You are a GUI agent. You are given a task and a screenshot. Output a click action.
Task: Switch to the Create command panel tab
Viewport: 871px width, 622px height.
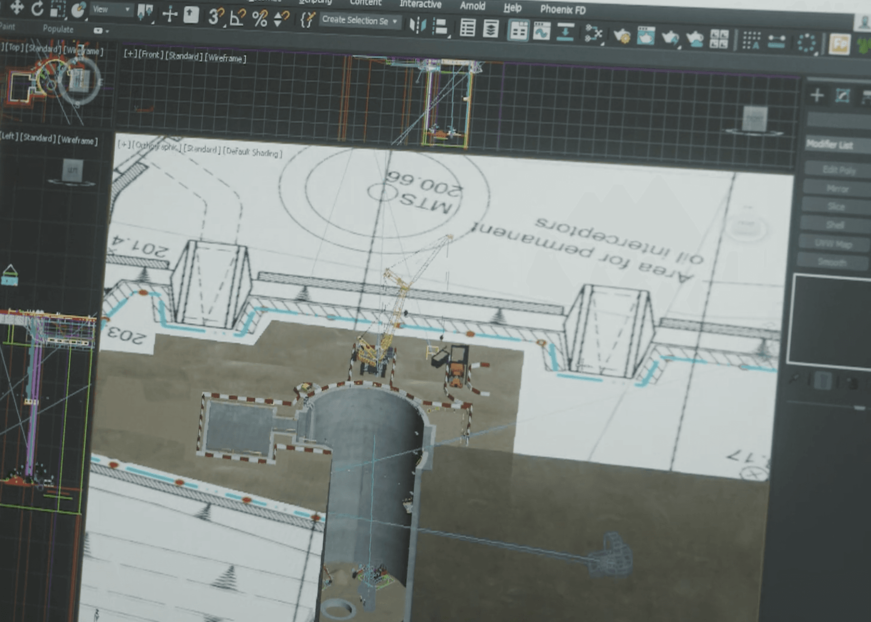pyautogui.click(x=817, y=95)
